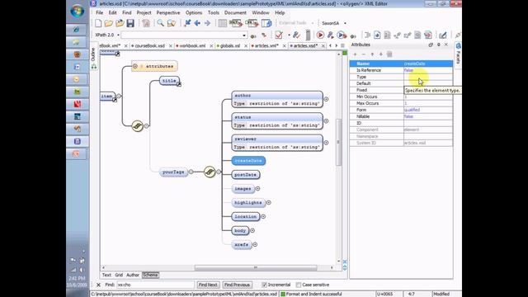
Task: Click the Open file folder icon
Action: 108,23
